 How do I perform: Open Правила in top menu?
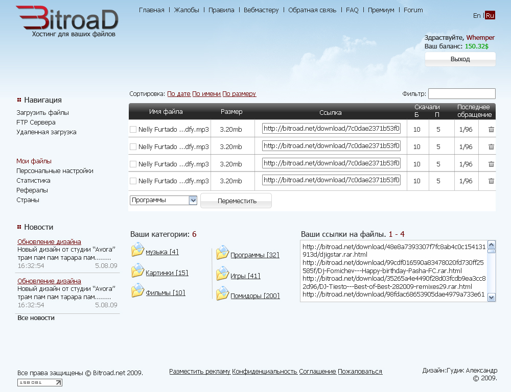tap(221, 10)
